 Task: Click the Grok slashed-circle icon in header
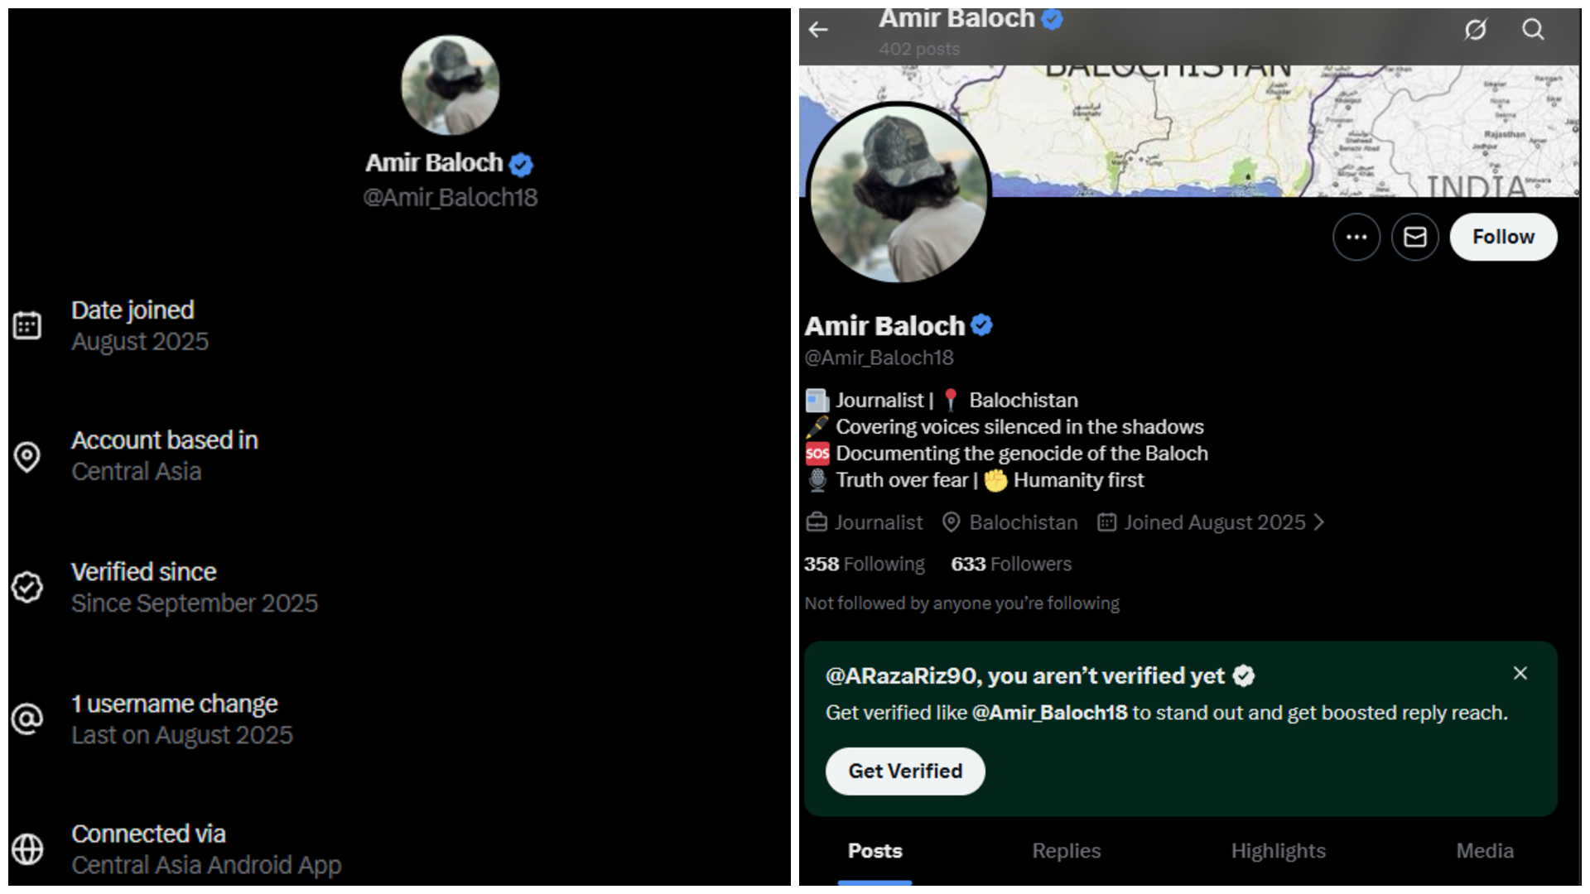point(1475,30)
